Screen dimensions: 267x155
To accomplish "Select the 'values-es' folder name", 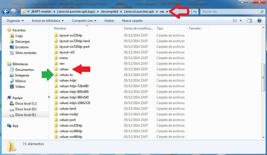I will pos(66,75).
